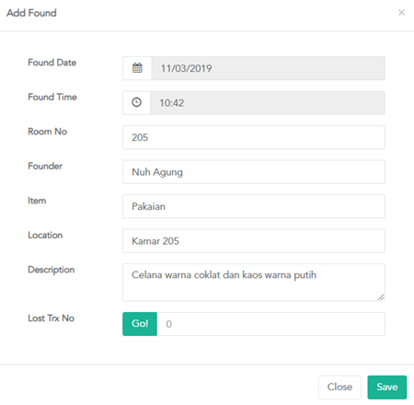414x405 pixels.
Task: Click the Add Found dialog title
Action: [x=31, y=13]
